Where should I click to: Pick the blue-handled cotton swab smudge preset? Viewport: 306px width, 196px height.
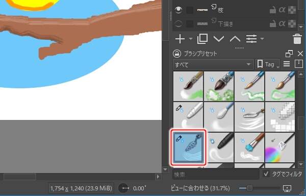(x=219, y=117)
